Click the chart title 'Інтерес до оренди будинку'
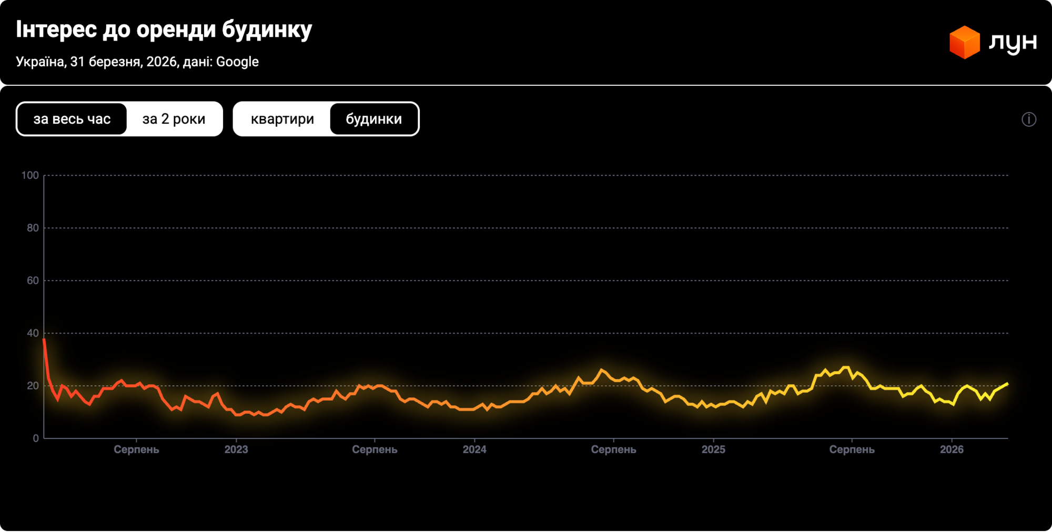This screenshot has height=532, width=1052. pos(164,29)
